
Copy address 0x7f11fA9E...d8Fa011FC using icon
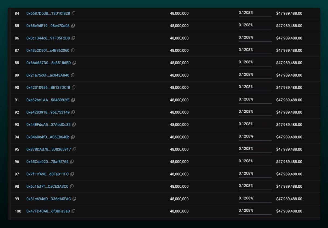point(72,174)
